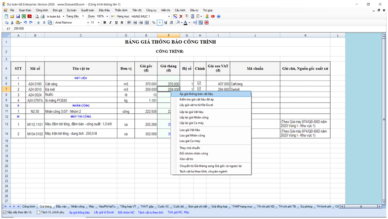The width and height of the screenshot is (388, 219).
Task: Click the horizontal scrollbar thumb
Action: coord(361,206)
